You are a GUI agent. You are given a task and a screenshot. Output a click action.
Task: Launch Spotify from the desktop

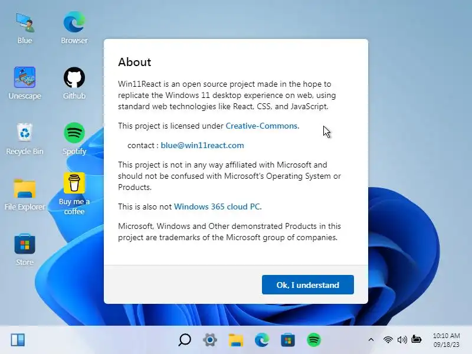click(x=74, y=139)
